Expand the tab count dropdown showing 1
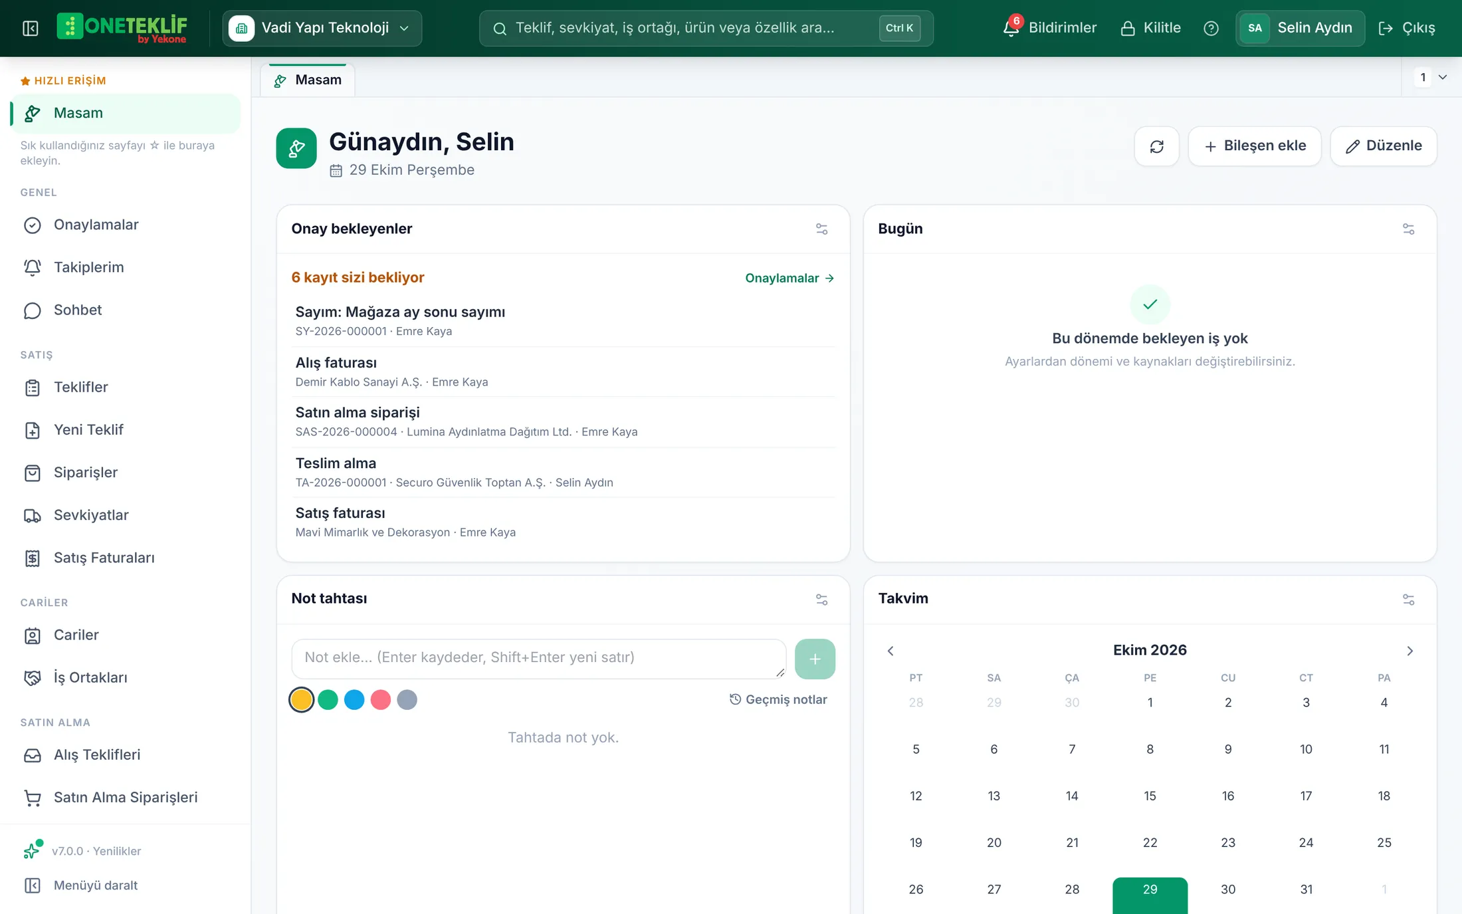This screenshot has width=1462, height=914. point(1432,77)
